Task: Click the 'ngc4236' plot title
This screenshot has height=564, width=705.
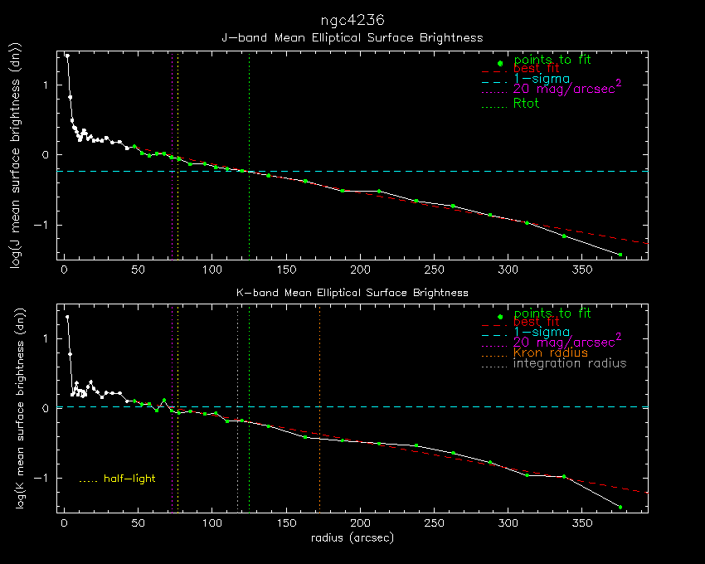Action: [352, 19]
